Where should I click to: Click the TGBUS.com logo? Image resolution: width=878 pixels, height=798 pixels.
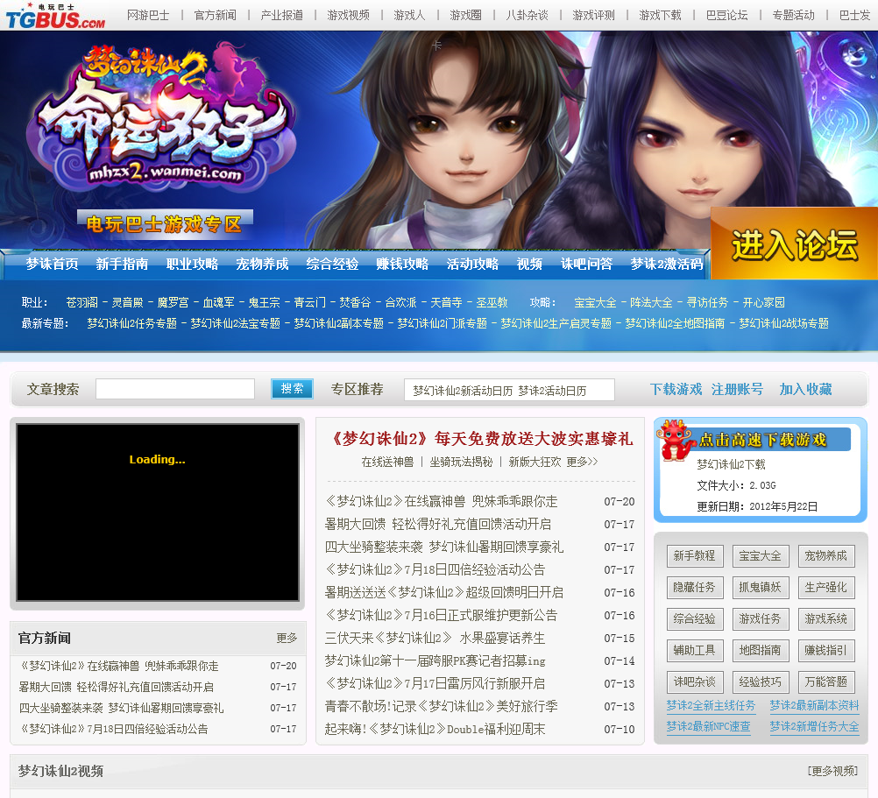55,17
